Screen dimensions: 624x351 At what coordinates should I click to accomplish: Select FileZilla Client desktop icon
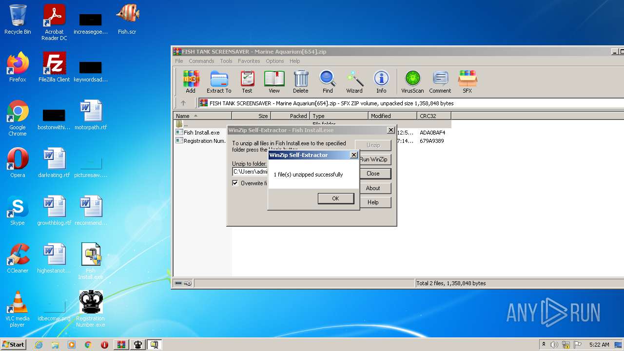[x=54, y=67]
